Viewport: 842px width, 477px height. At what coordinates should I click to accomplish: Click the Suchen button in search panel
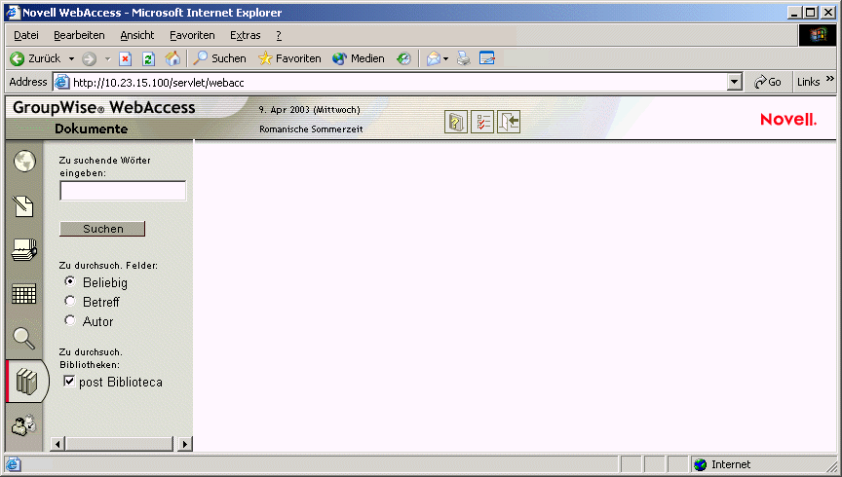click(102, 229)
